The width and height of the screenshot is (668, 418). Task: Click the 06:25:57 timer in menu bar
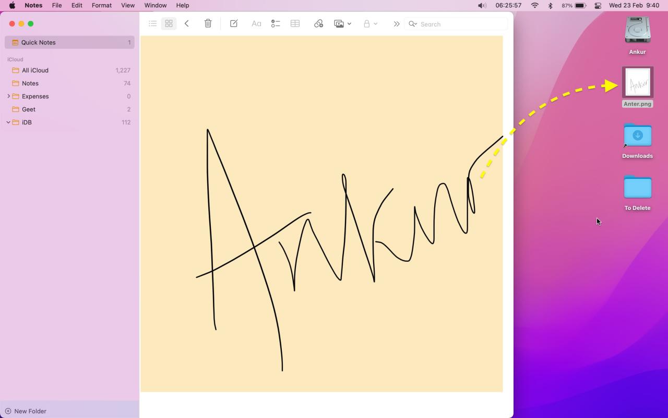pyautogui.click(x=508, y=5)
